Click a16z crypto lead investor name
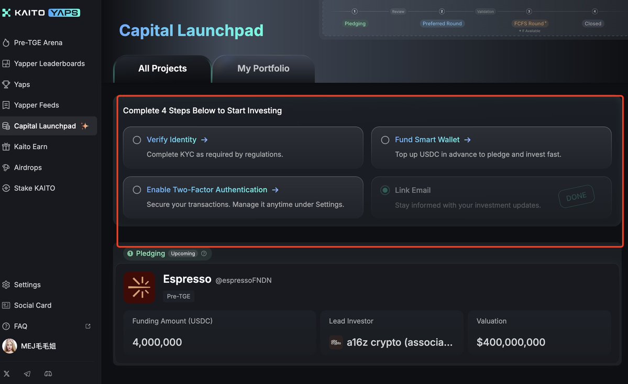Viewport: 628px width, 384px height. tap(399, 343)
